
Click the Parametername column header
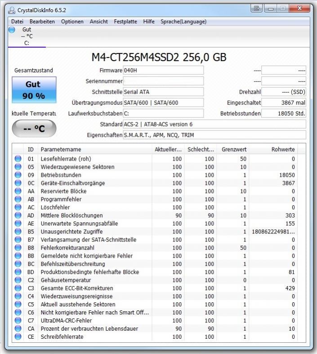95,149
